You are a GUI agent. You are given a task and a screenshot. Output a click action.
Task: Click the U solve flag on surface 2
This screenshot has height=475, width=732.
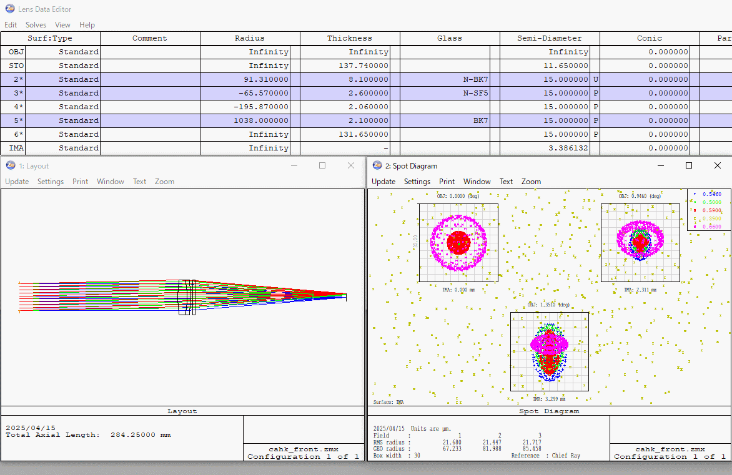point(595,79)
